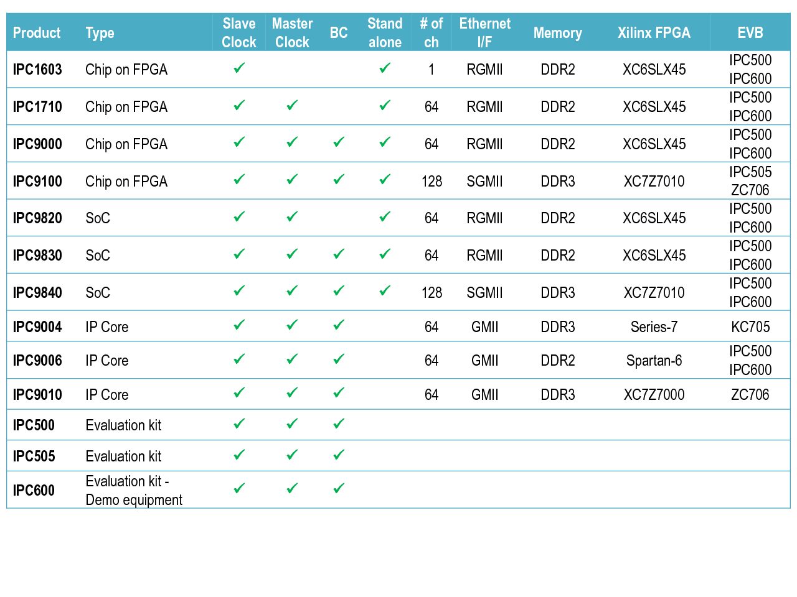Click 'Chip on FPGA' type for IPC9000
This screenshot has height=597, width=797.
pos(126,144)
